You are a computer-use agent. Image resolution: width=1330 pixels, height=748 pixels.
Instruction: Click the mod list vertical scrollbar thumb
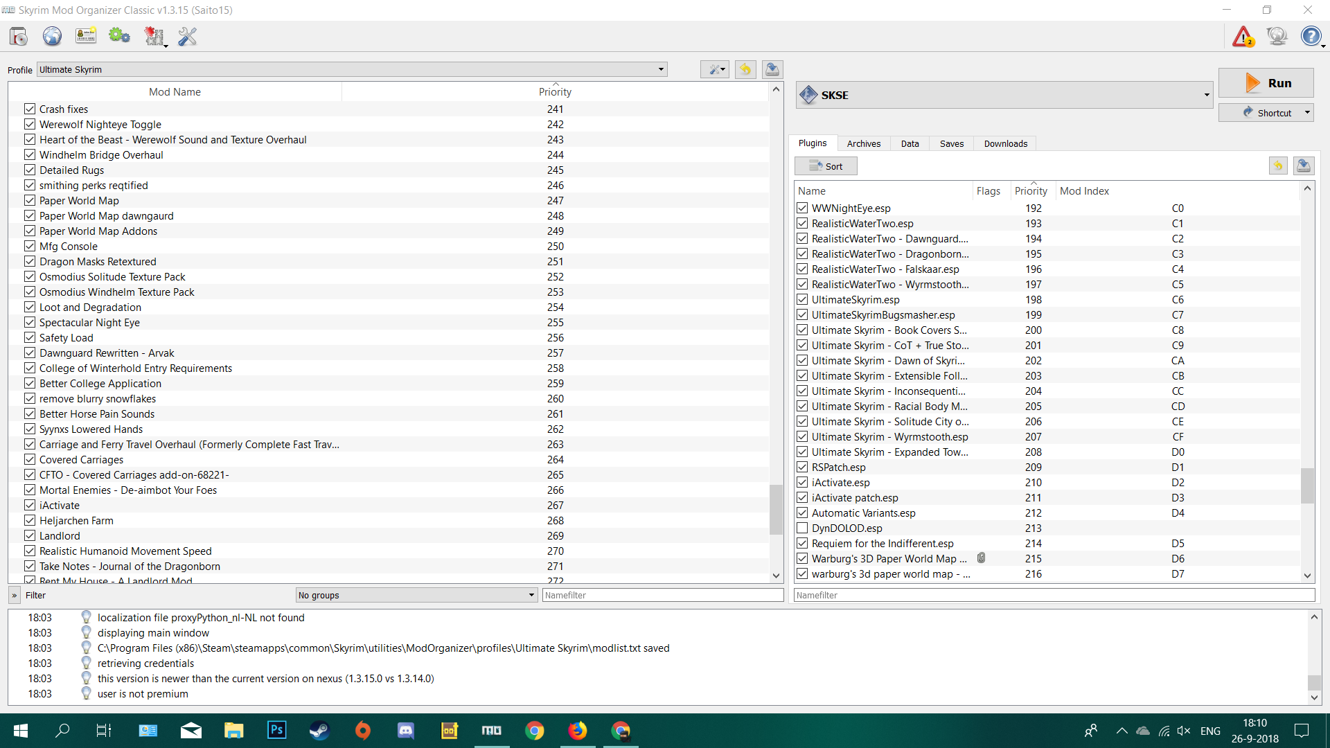(776, 509)
